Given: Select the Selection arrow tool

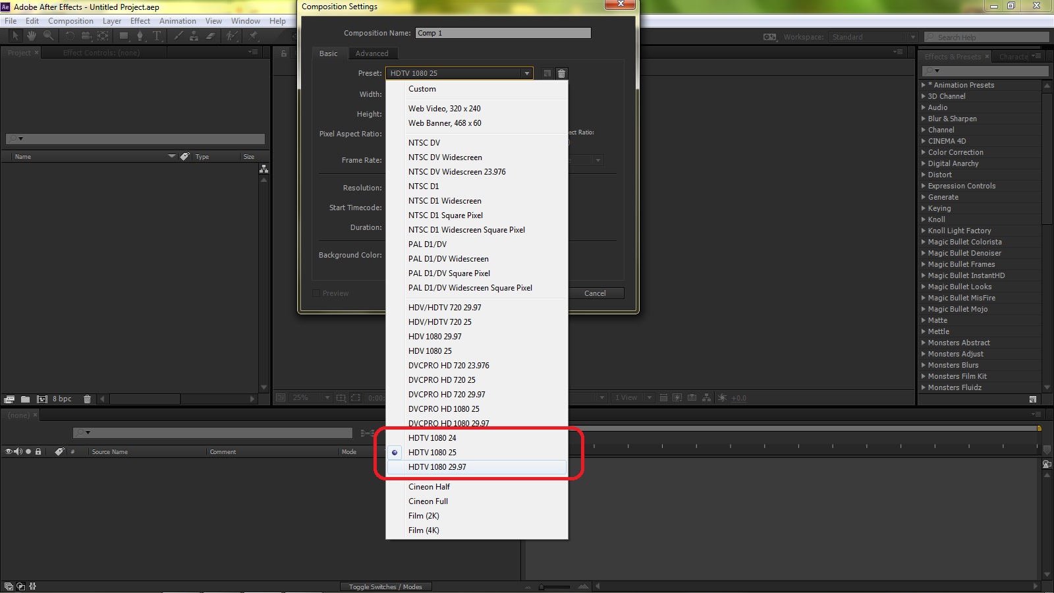Looking at the screenshot, I should click(15, 36).
